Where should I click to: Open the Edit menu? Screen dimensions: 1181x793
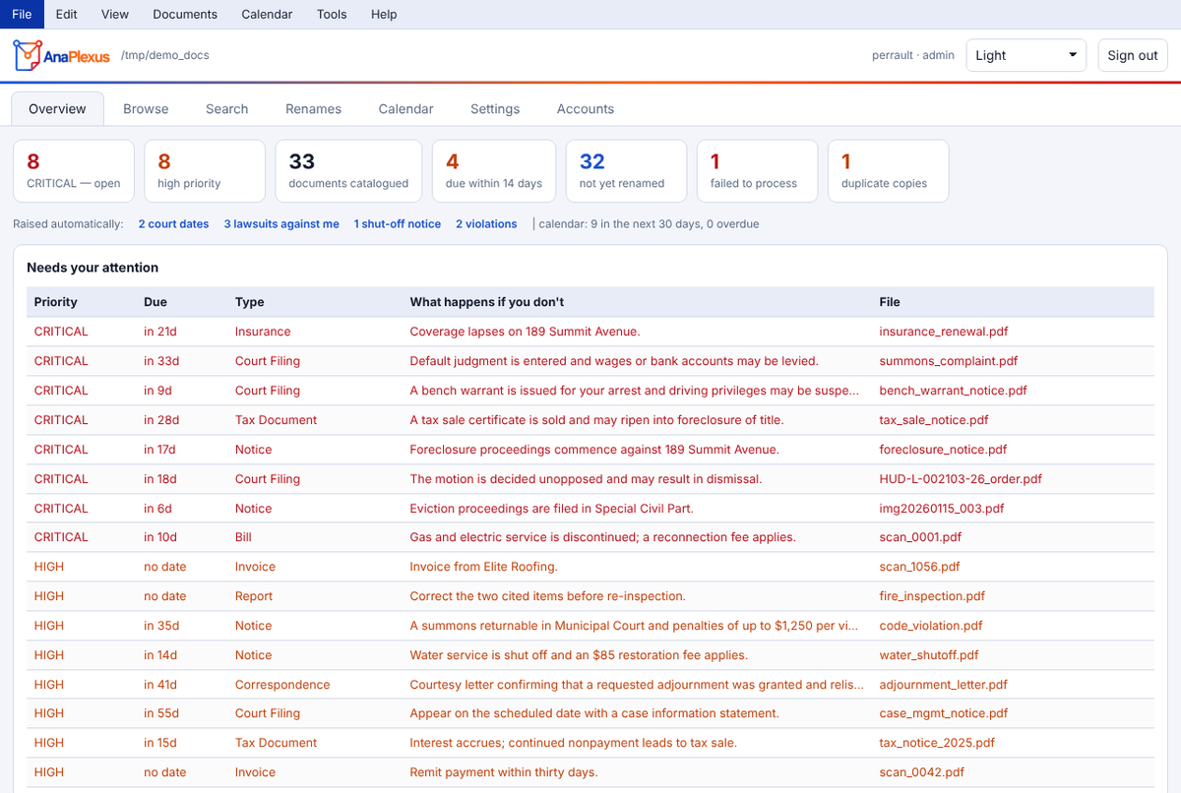pyautogui.click(x=67, y=14)
